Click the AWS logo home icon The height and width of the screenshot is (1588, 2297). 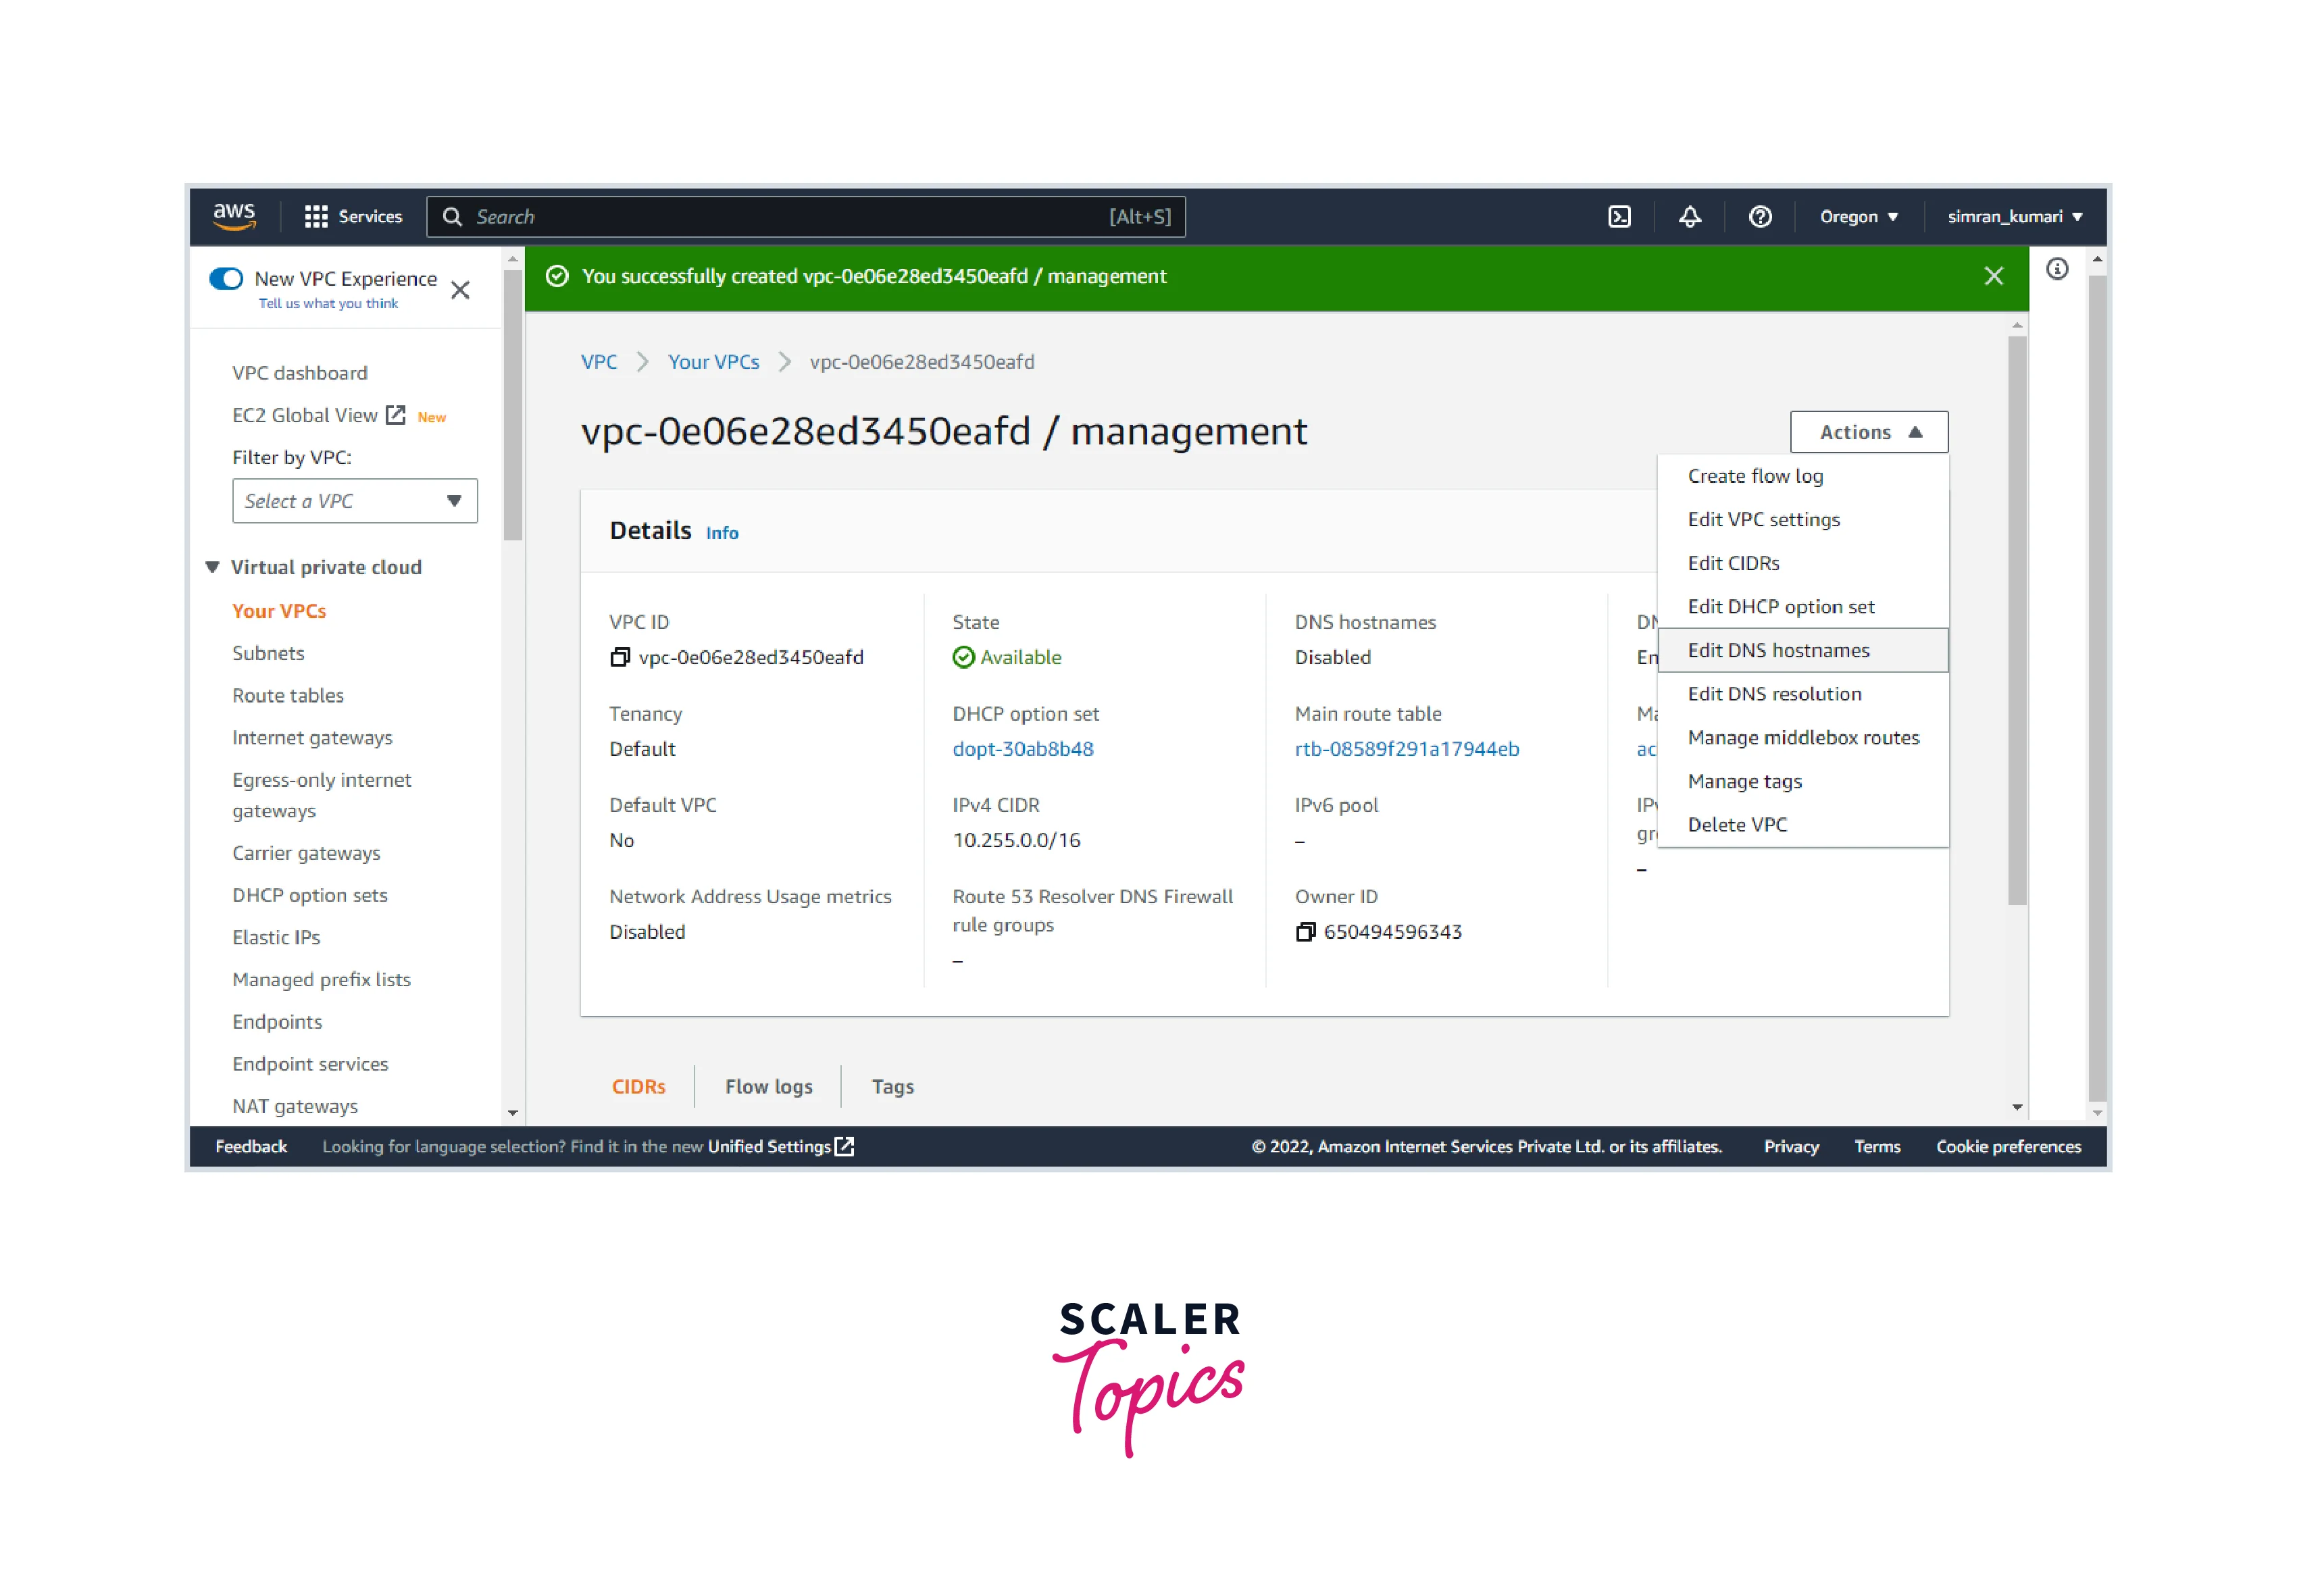click(x=235, y=216)
